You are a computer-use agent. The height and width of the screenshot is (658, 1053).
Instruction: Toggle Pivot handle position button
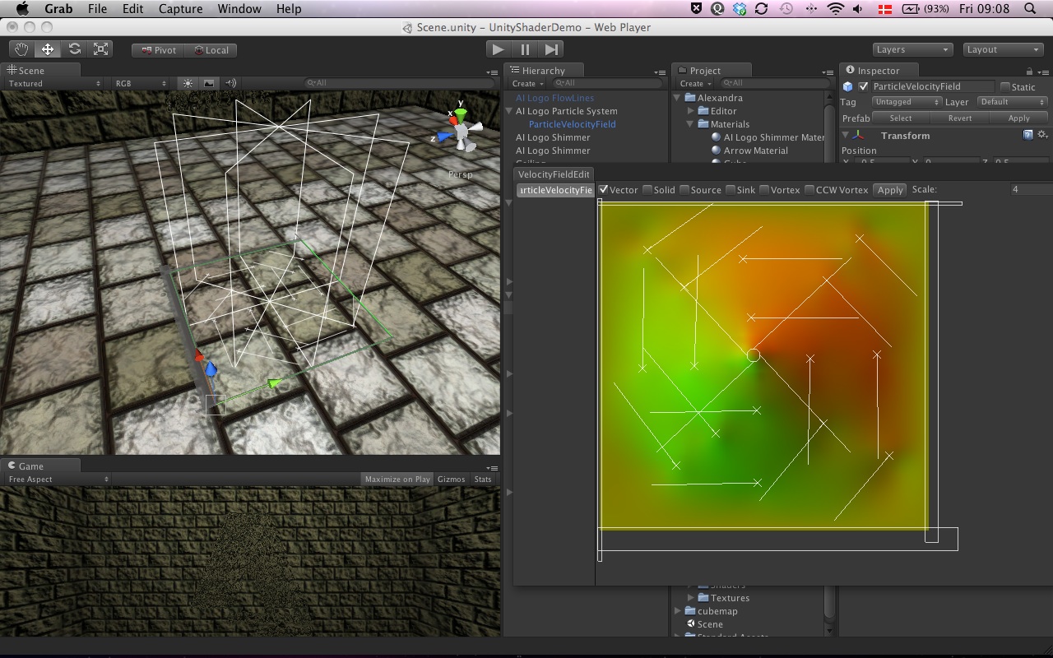click(x=158, y=50)
